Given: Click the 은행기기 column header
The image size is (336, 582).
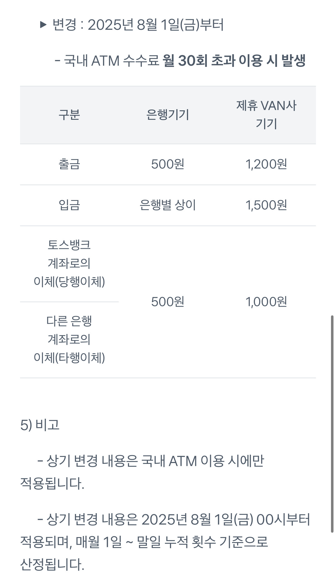Looking at the screenshot, I should [x=168, y=115].
